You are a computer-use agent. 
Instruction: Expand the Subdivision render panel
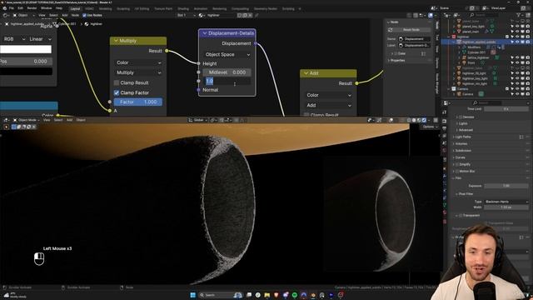click(463, 150)
